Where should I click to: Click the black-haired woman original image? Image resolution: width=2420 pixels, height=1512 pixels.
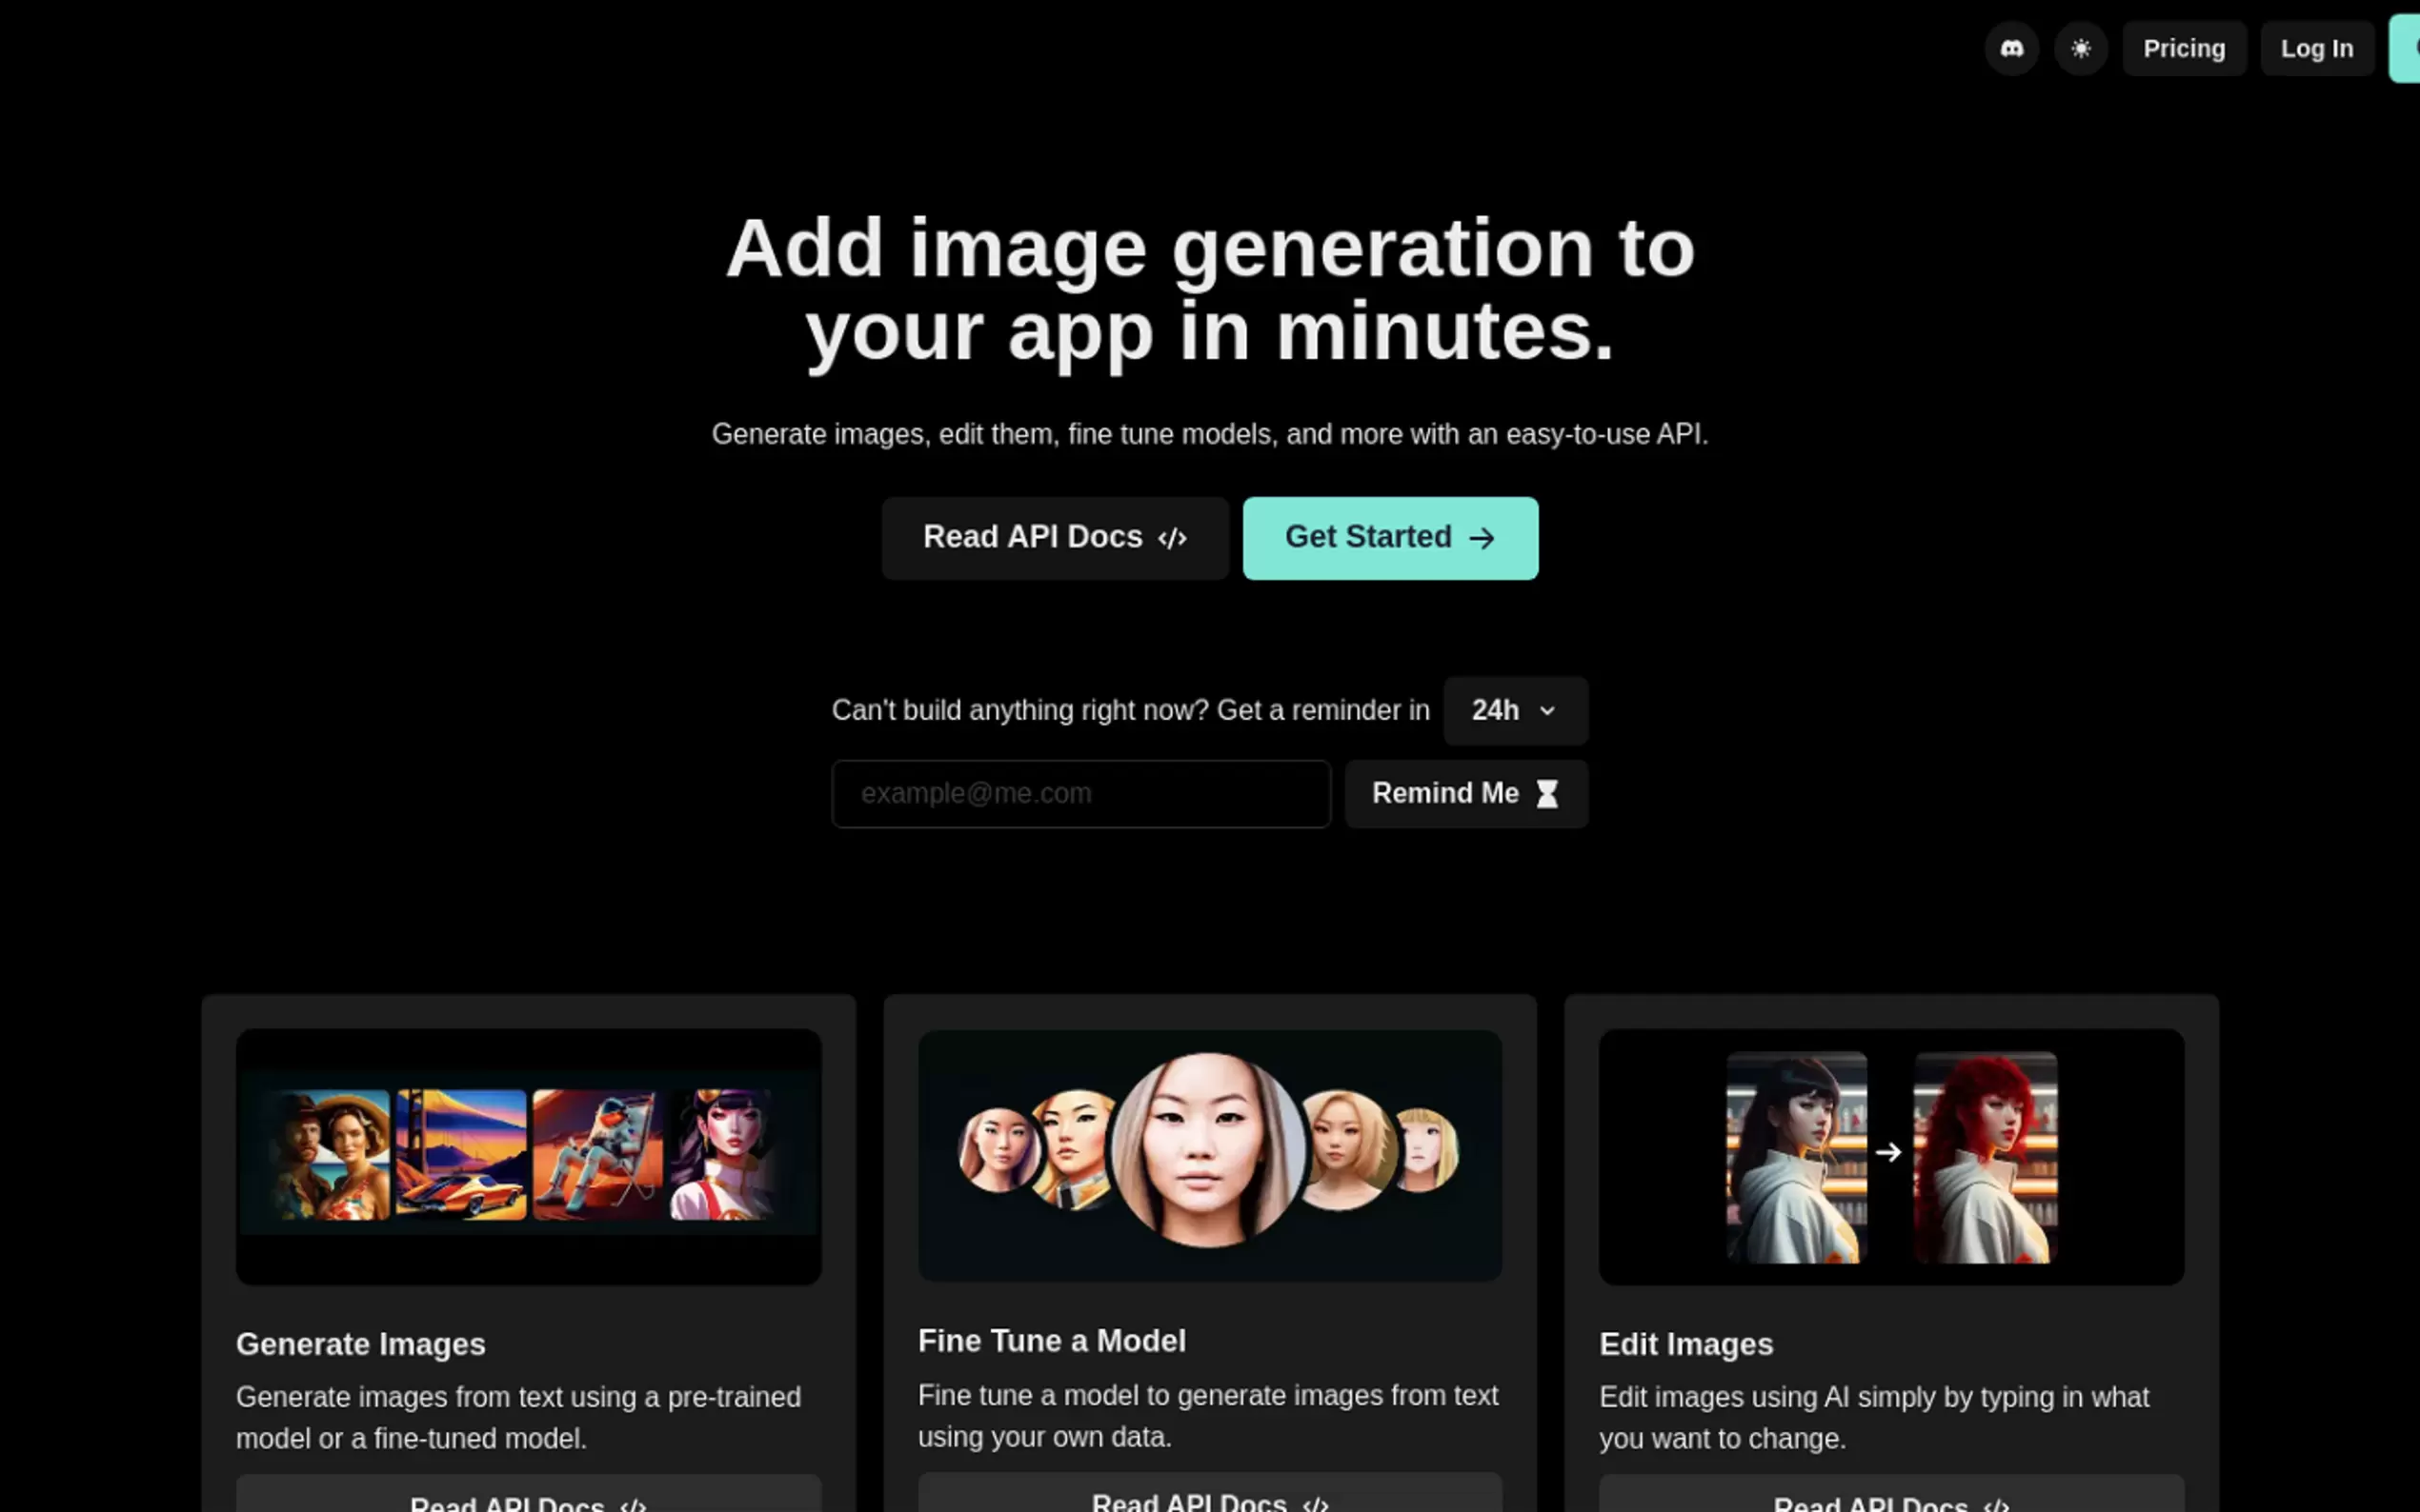point(1795,1156)
